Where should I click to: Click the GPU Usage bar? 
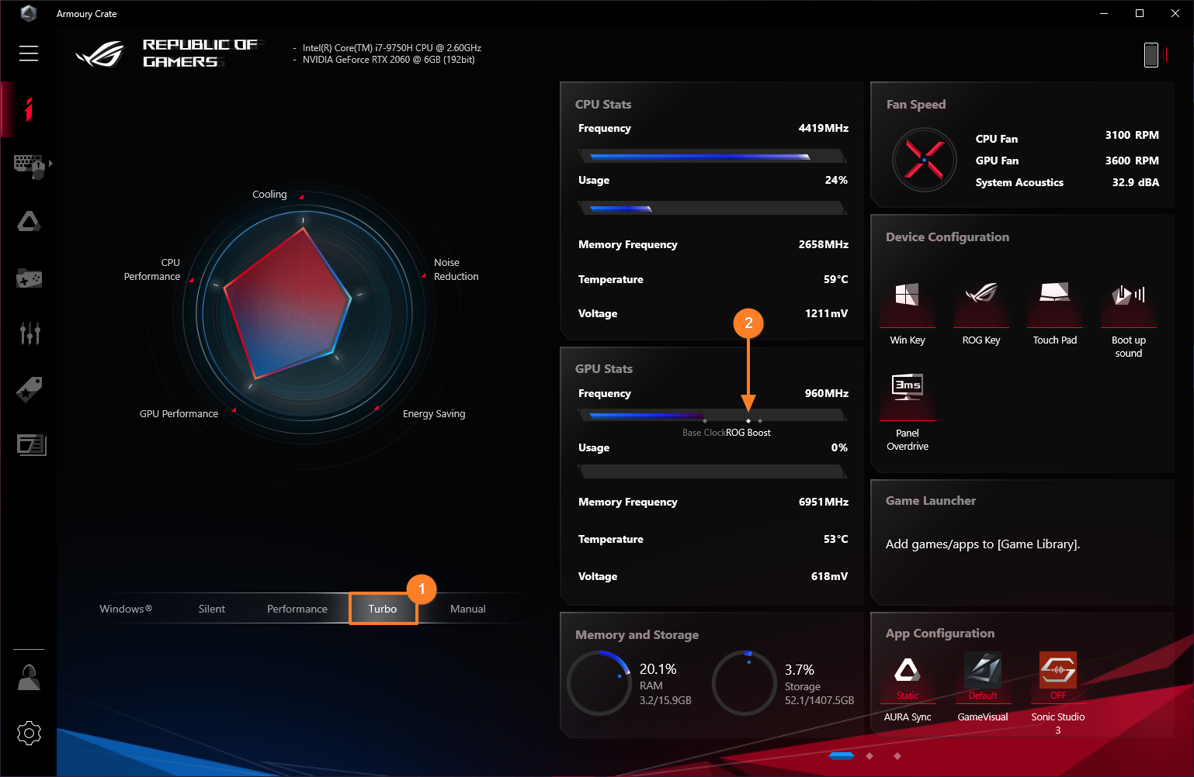coord(712,471)
